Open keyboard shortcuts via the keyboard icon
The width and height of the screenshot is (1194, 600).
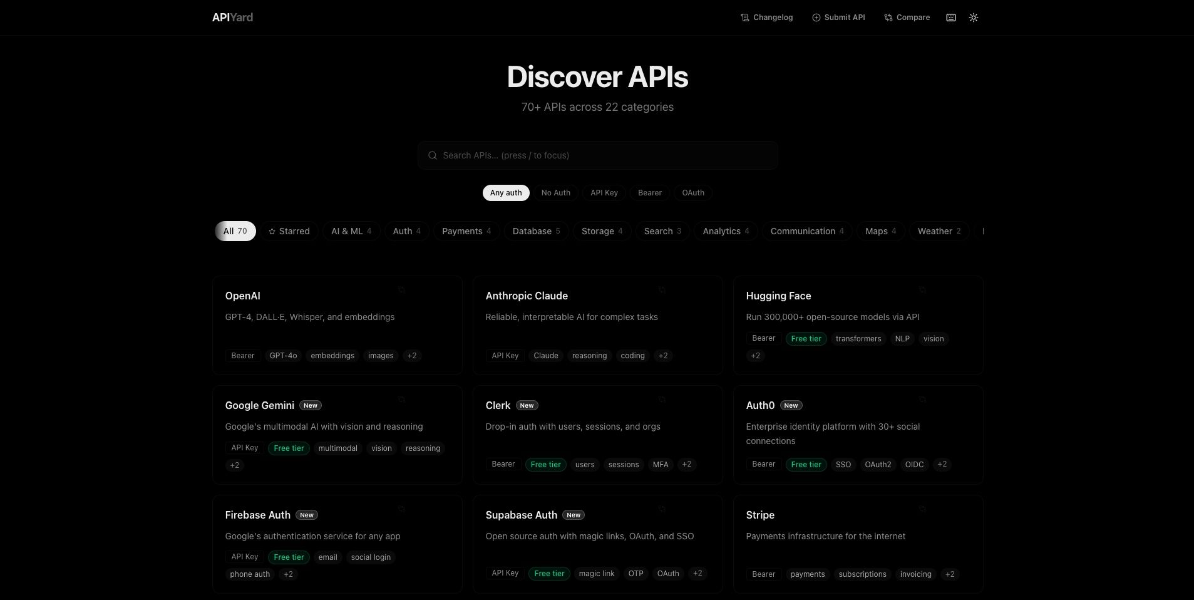coord(951,18)
